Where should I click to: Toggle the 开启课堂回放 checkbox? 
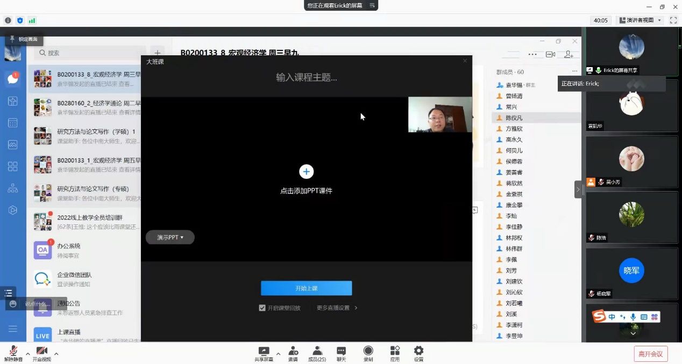(262, 308)
